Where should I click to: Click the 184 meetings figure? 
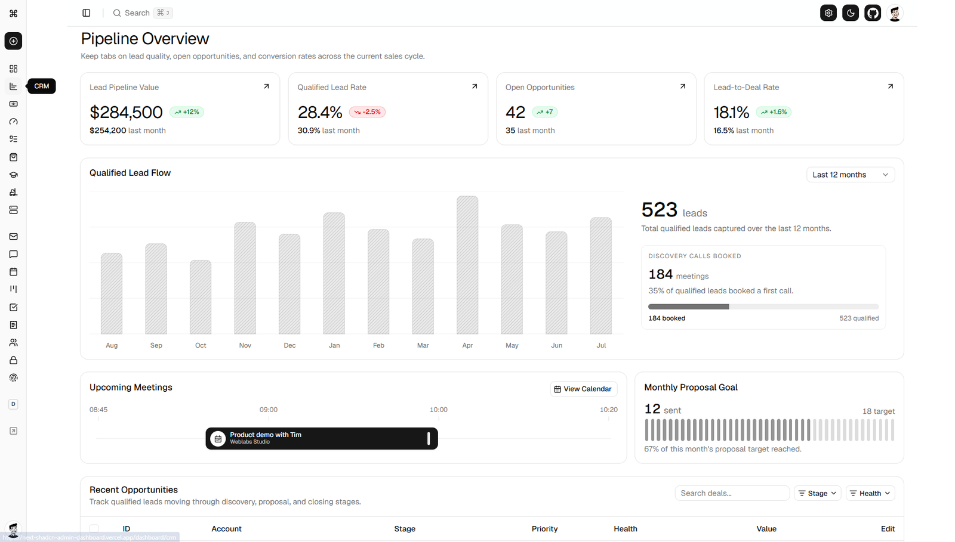coord(679,274)
